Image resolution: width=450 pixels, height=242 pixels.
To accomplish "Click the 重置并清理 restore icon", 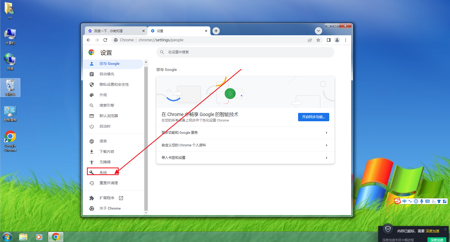I will [92, 183].
